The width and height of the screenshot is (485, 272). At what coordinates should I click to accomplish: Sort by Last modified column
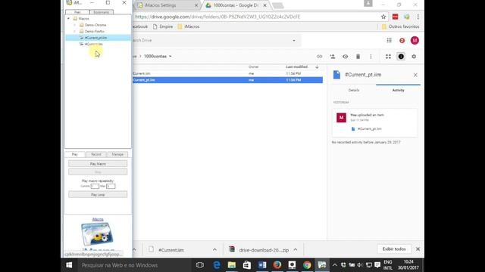click(x=296, y=66)
